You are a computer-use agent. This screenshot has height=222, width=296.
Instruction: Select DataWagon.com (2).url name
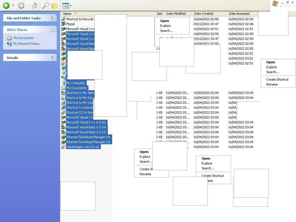(82, 147)
